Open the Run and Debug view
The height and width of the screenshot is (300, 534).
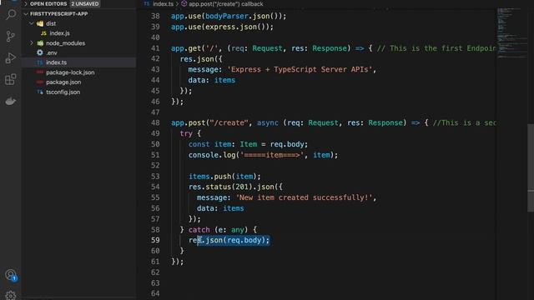[x=11, y=58]
